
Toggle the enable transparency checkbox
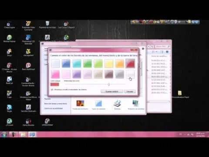coord(52,89)
